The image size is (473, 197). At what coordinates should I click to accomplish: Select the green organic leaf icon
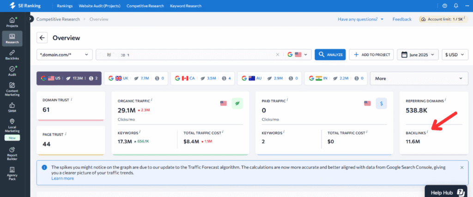[237, 103]
